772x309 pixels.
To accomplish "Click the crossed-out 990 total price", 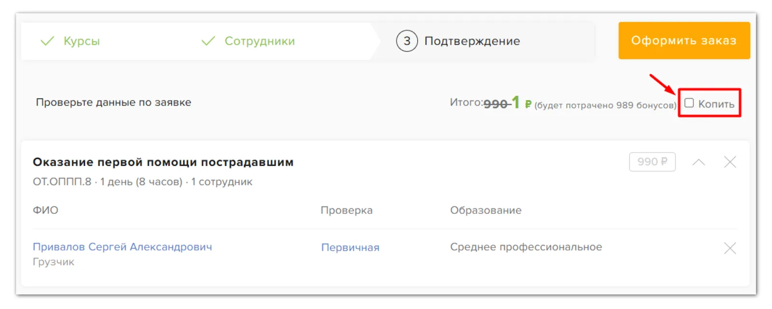I will tap(496, 104).
